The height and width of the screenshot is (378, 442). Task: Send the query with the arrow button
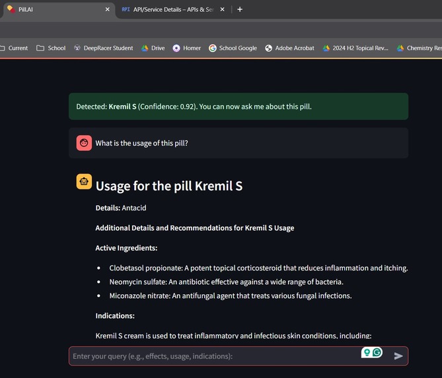tap(398, 356)
